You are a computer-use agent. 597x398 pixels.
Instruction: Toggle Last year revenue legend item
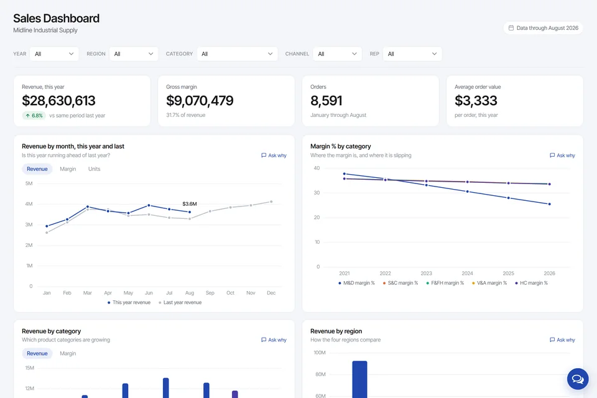click(180, 302)
